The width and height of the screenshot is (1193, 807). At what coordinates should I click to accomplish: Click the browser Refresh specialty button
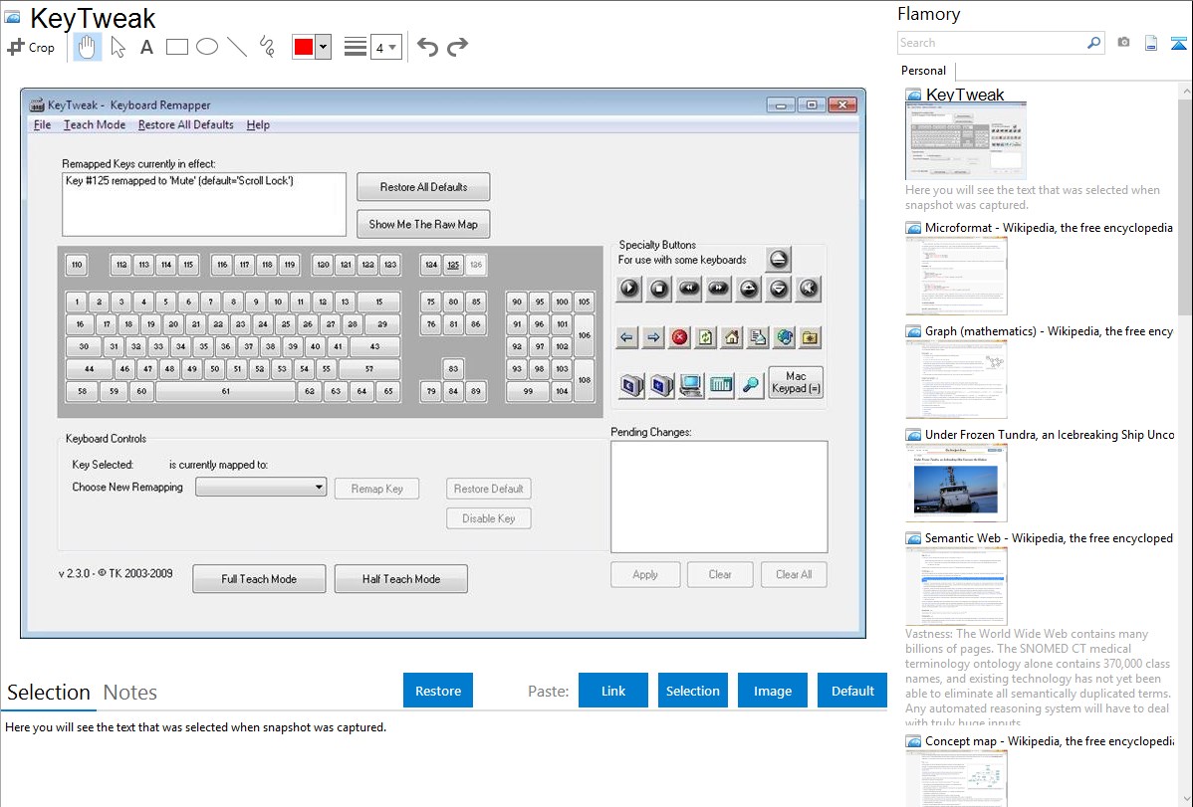(705, 337)
